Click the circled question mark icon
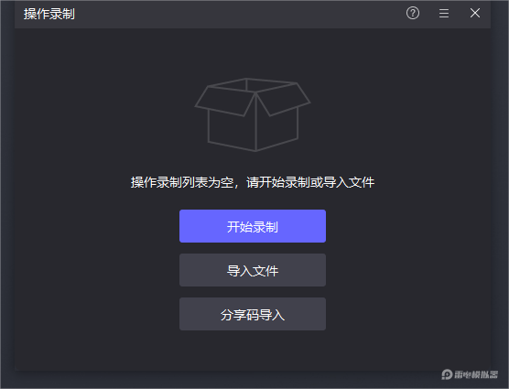The width and height of the screenshot is (509, 389). (413, 14)
